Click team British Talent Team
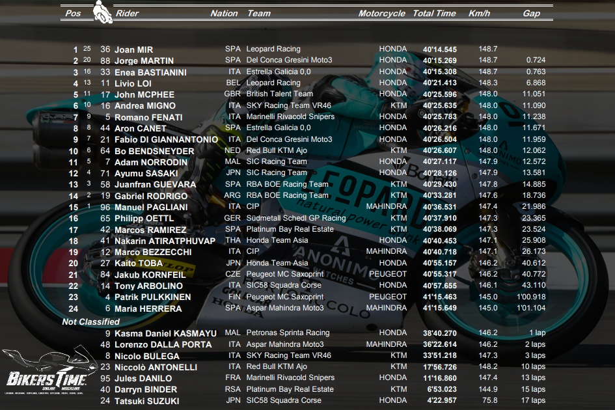Viewport: 615px width, 410px height. coord(280,94)
